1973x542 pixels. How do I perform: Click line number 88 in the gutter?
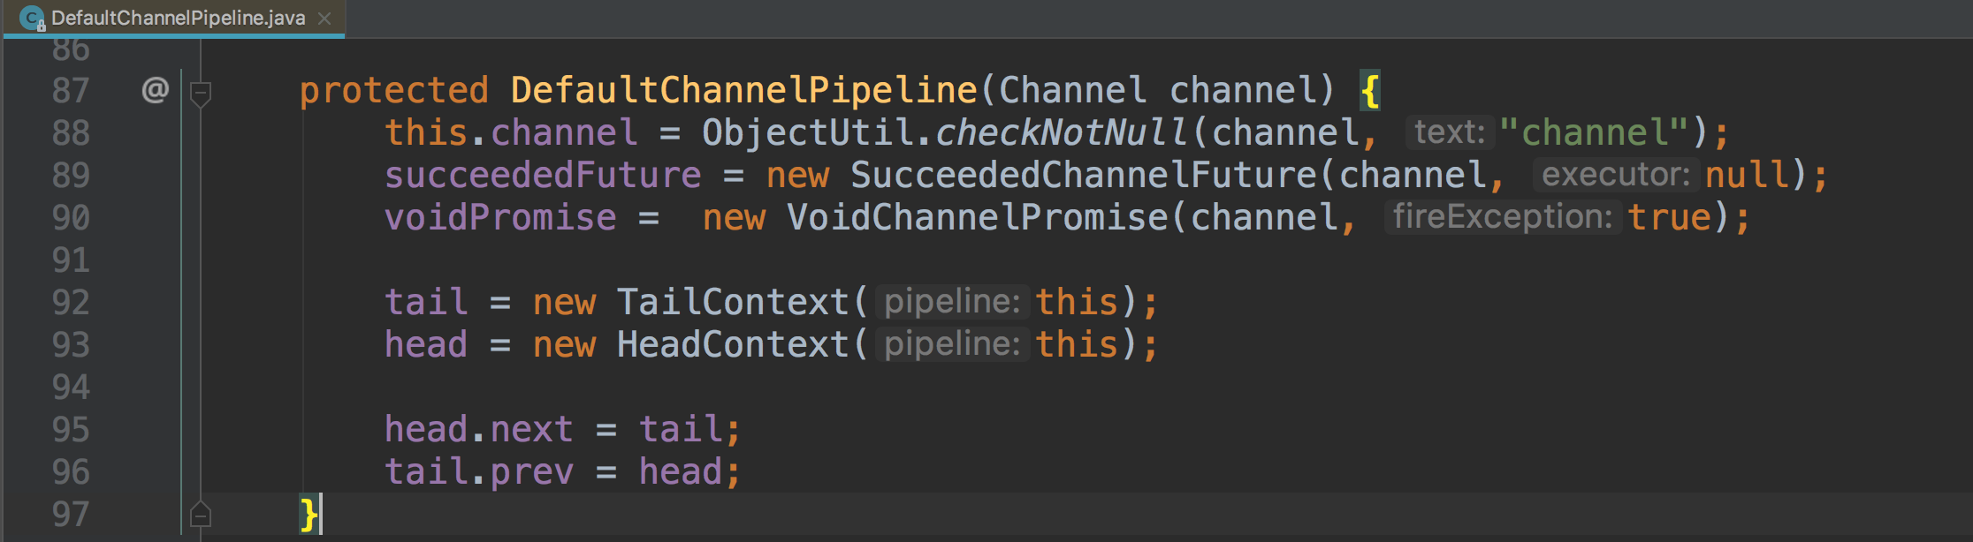[x=71, y=132]
